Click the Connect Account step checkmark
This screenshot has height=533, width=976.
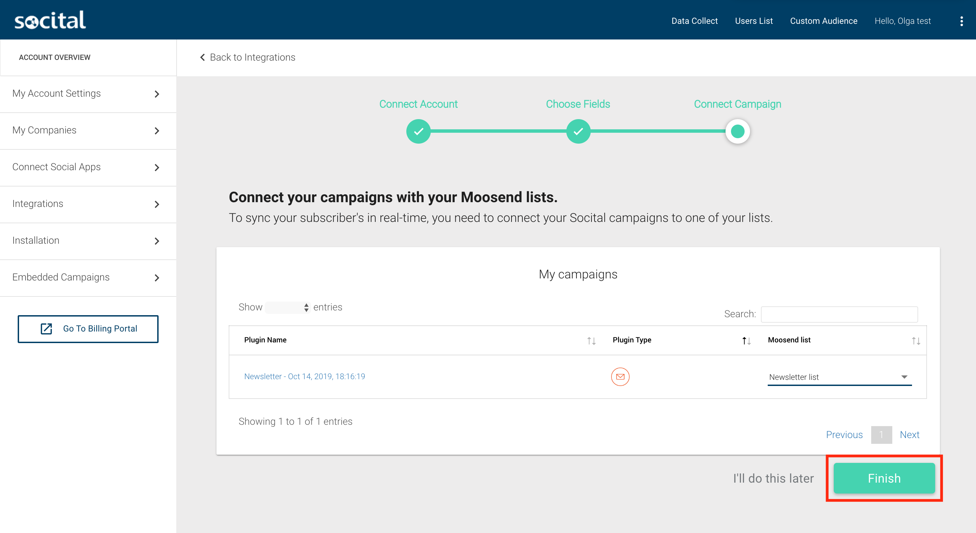[418, 131]
